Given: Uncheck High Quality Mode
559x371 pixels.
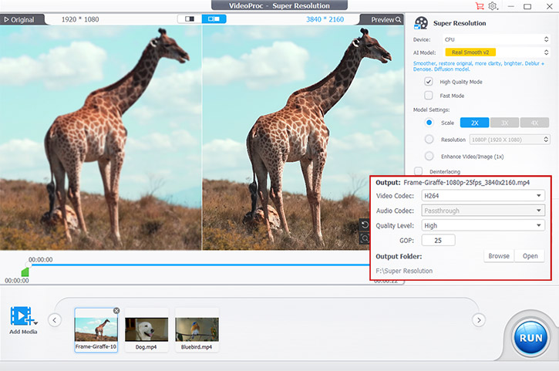Looking at the screenshot, I should pos(429,82).
